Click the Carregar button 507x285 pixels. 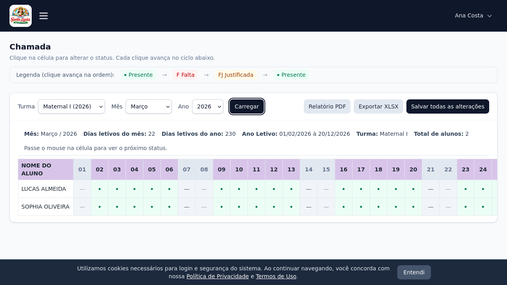tap(247, 106)
